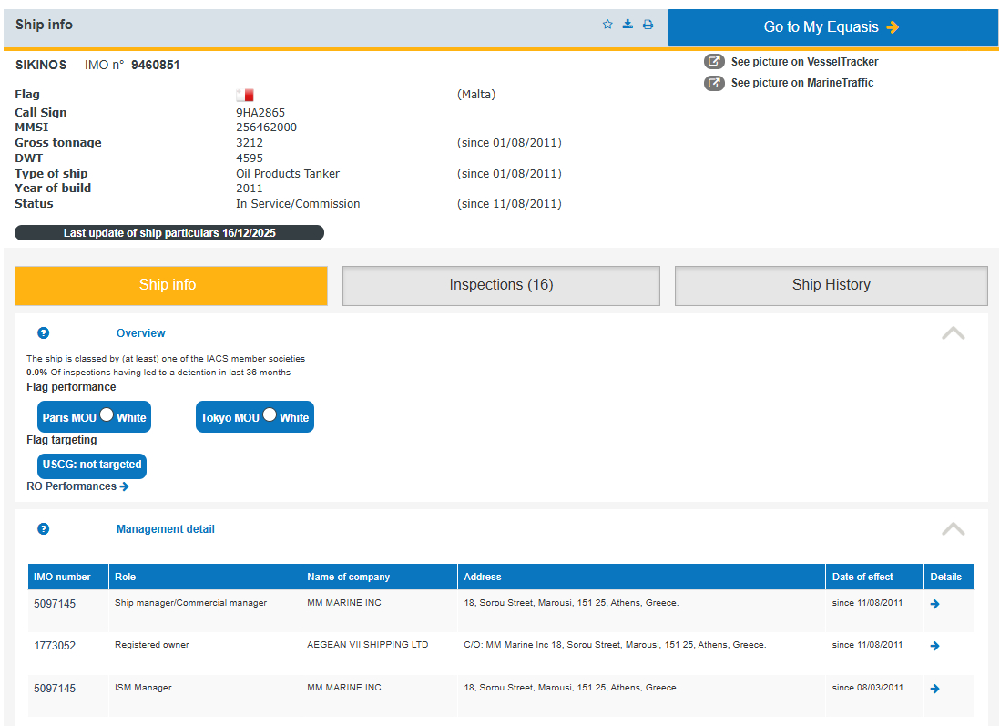Click the Paris MOU White badge
The height and width of the screenshot is (726, 1000).
coord(94,417)
